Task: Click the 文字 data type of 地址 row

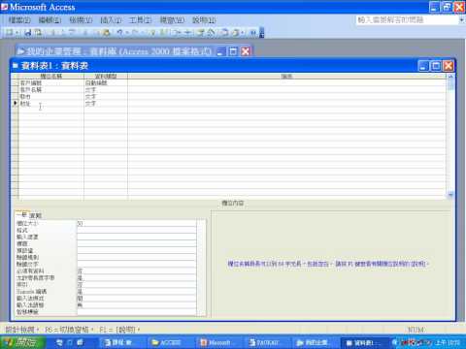Action: [106, 104]
